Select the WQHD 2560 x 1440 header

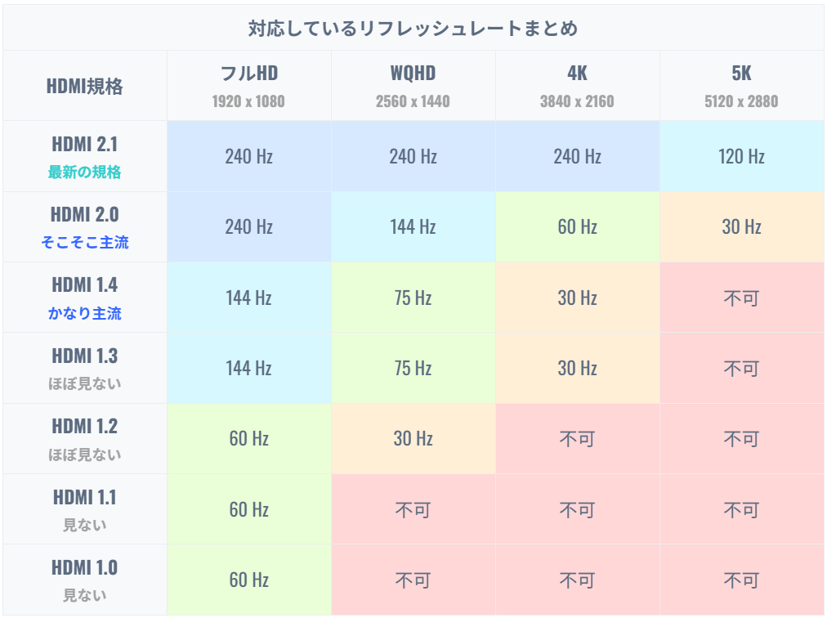[x=413, y=86]
